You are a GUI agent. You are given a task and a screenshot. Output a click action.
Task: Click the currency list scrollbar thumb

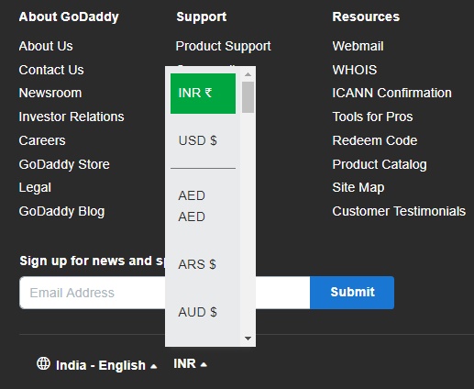coord(248,97)
